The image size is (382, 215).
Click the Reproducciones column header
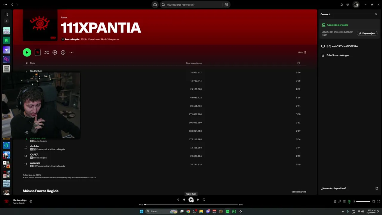click(x=194, y=63)
